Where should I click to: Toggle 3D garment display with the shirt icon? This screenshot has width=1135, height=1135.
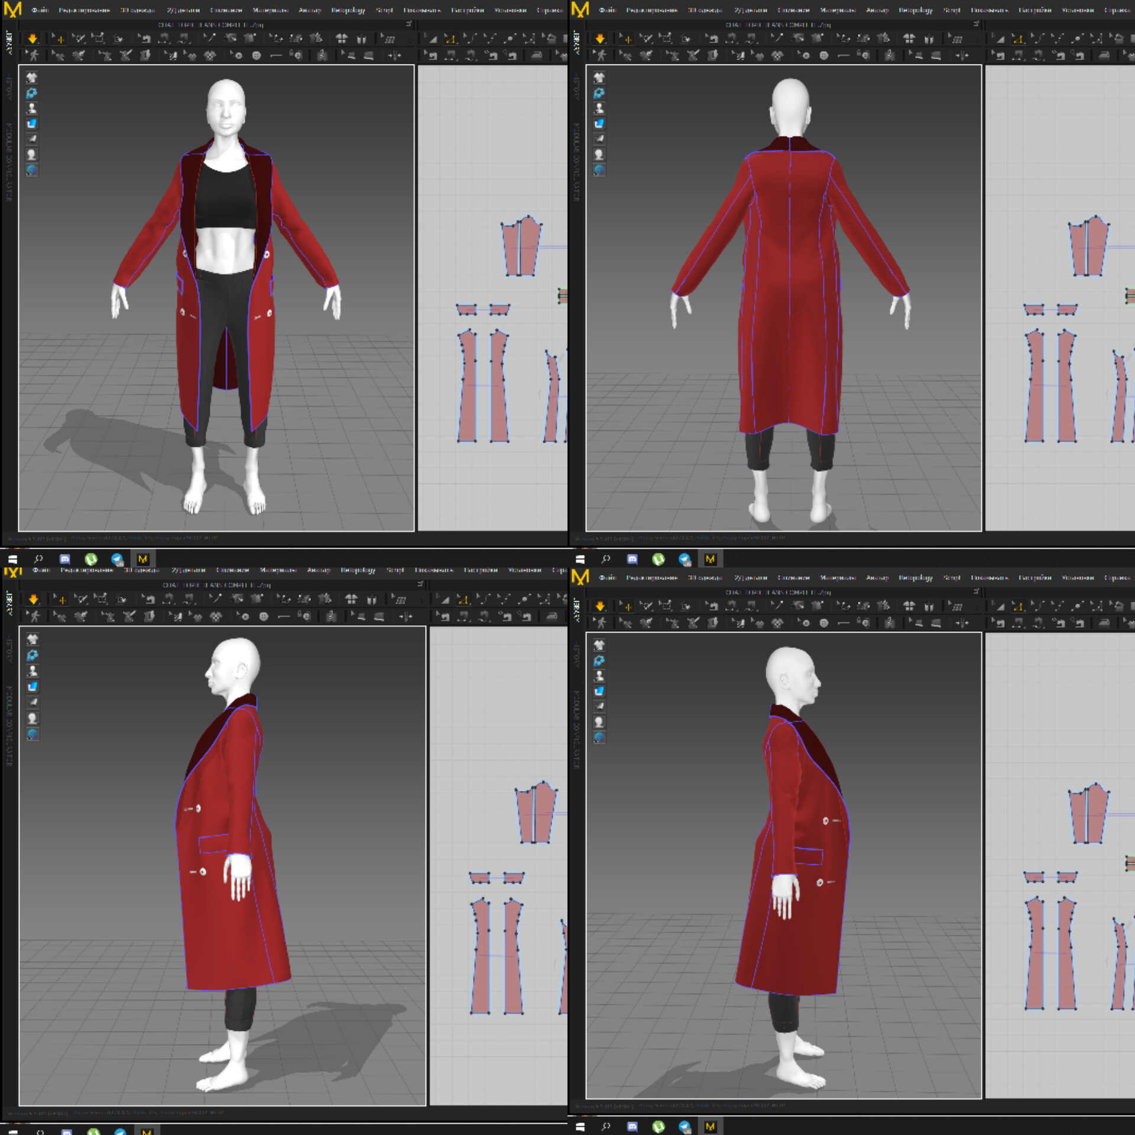point(33,77)
